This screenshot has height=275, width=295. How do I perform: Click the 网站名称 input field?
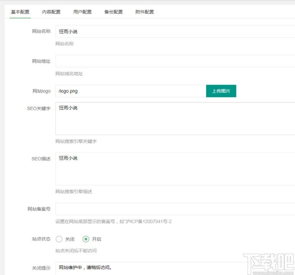point(175,31)
